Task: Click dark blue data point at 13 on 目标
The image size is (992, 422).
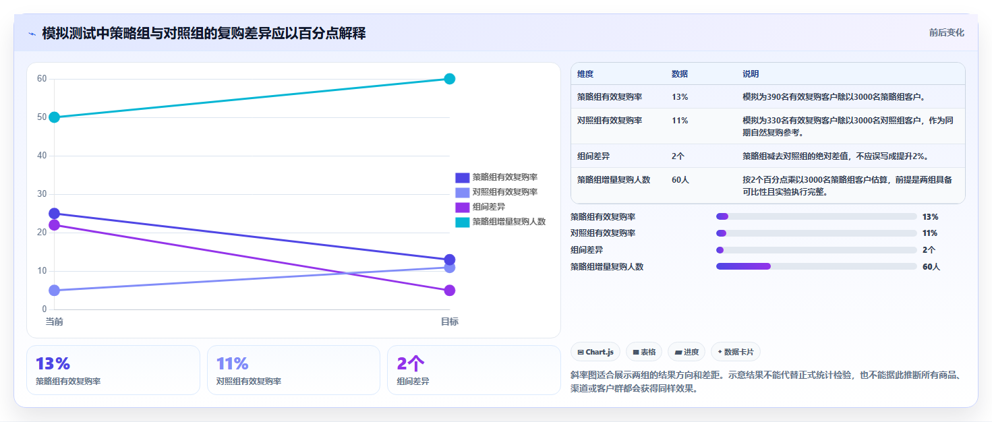Action: point(450,260)
